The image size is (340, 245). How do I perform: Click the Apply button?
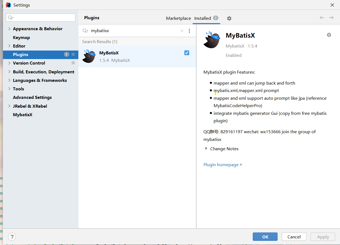click(x=323, y=237)
